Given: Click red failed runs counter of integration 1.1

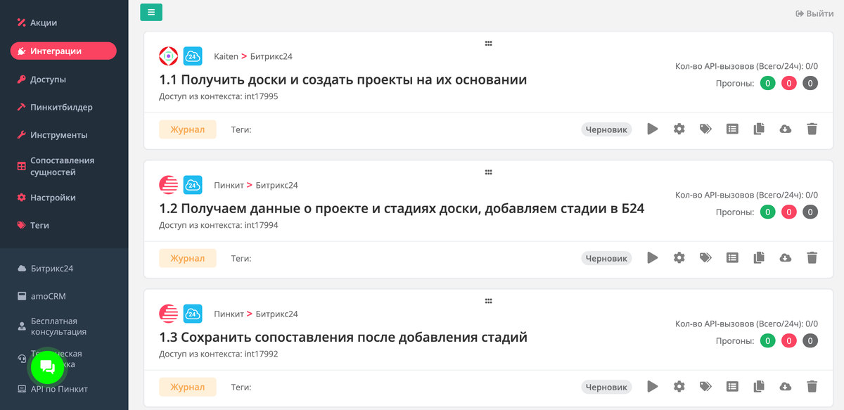Looking at the screenshot, I should (x=789, y=83).
